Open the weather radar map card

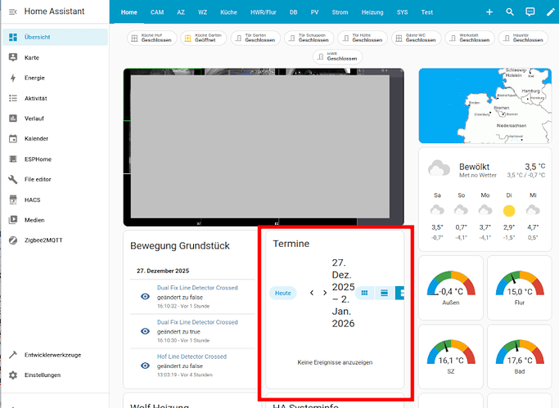[x=485, y=105]
